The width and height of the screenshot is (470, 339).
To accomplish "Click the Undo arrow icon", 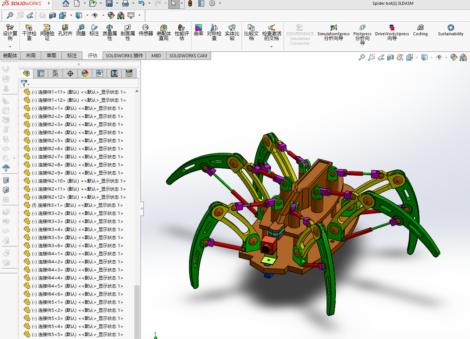I will click(x=142, y=4).
